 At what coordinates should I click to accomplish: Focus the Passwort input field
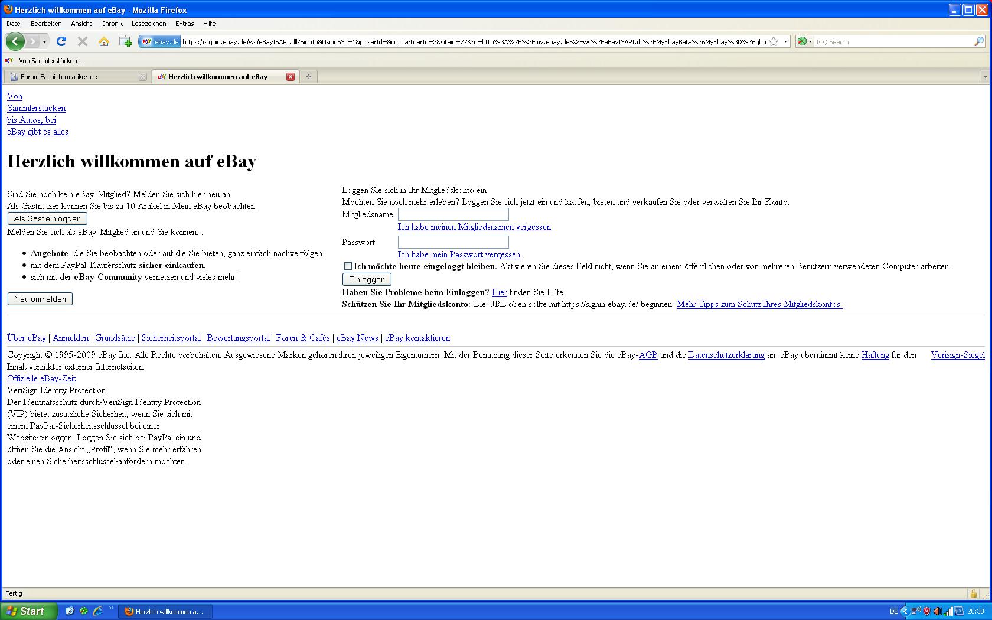click(453, 242)
